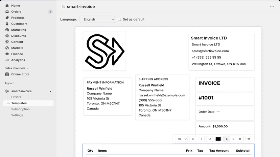Click the Orders count badge 1
Viewport: 280px width, 157px height.
coord(50,12)
